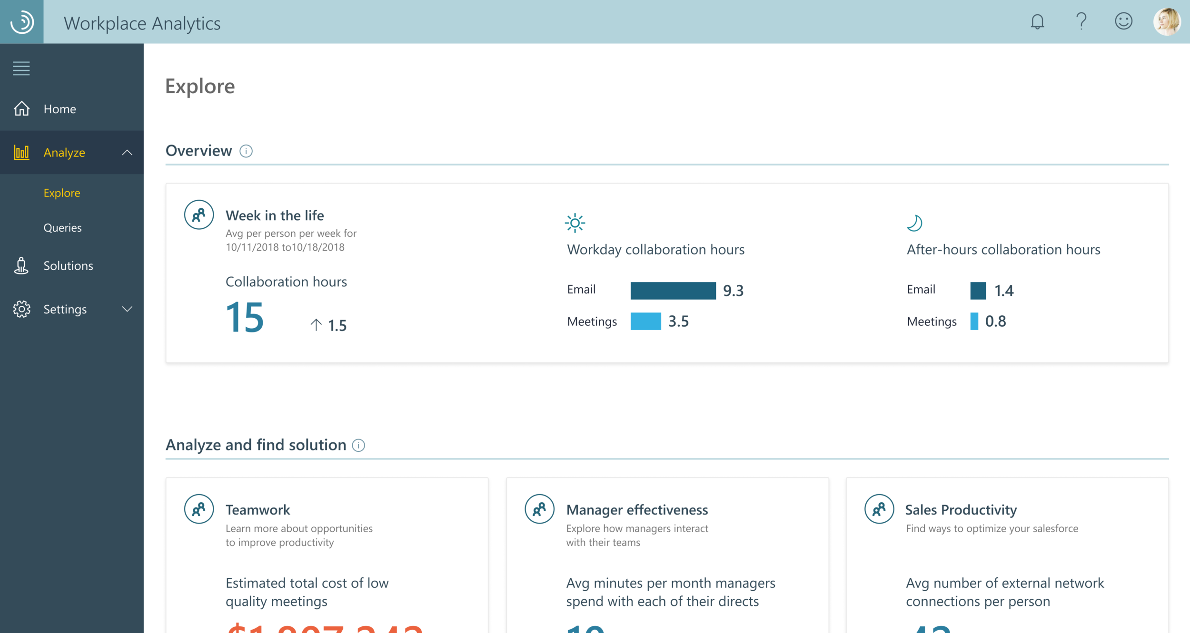Open the user profile avatar
The height and width of the screenshot is (633, 1190).
coord(1167,22)
